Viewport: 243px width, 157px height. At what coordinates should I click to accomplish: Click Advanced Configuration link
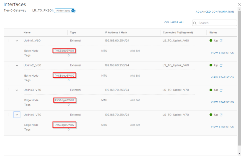click(x=215, y=12)
